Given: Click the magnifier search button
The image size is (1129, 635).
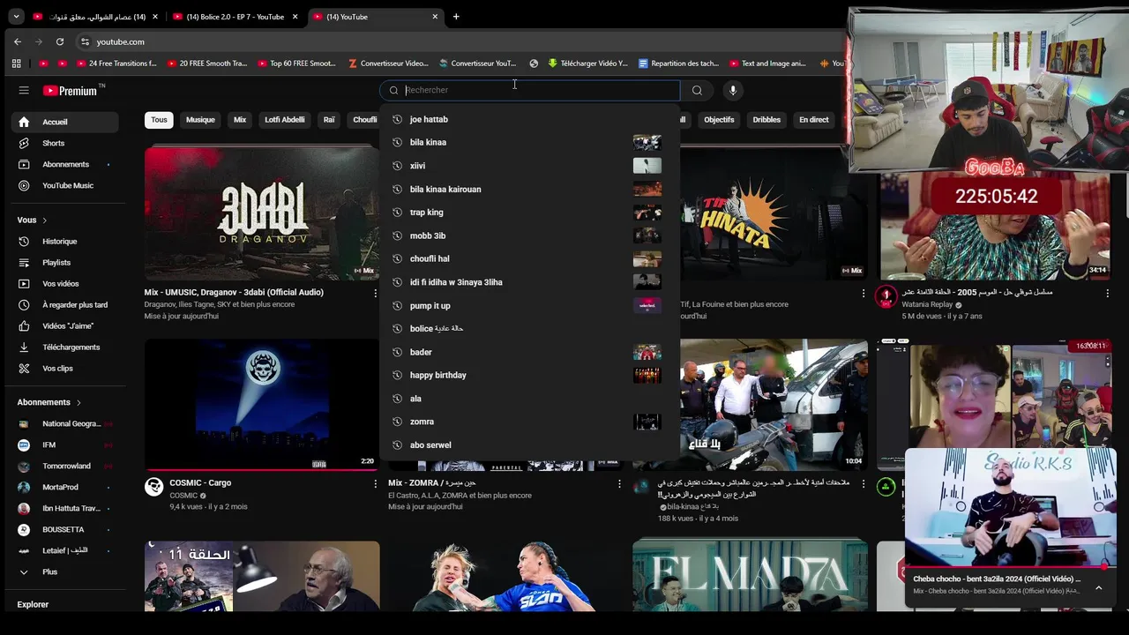Looking at the screenshot, I should pyautogui.click(x=697, y=90).
